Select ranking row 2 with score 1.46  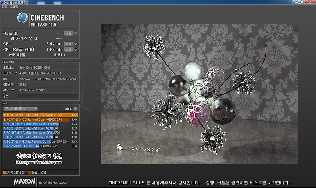(x=40, y=119)
